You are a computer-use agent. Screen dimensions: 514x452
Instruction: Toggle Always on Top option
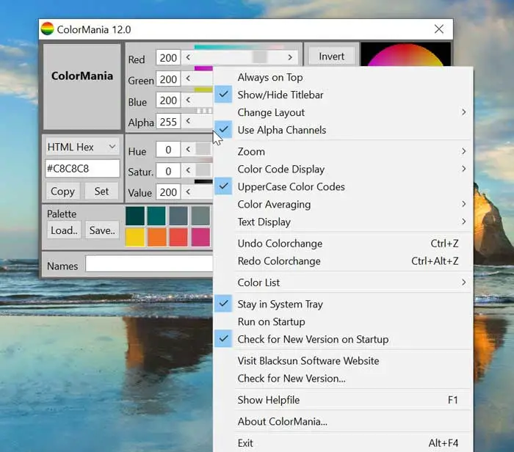(x=343, y=77)
